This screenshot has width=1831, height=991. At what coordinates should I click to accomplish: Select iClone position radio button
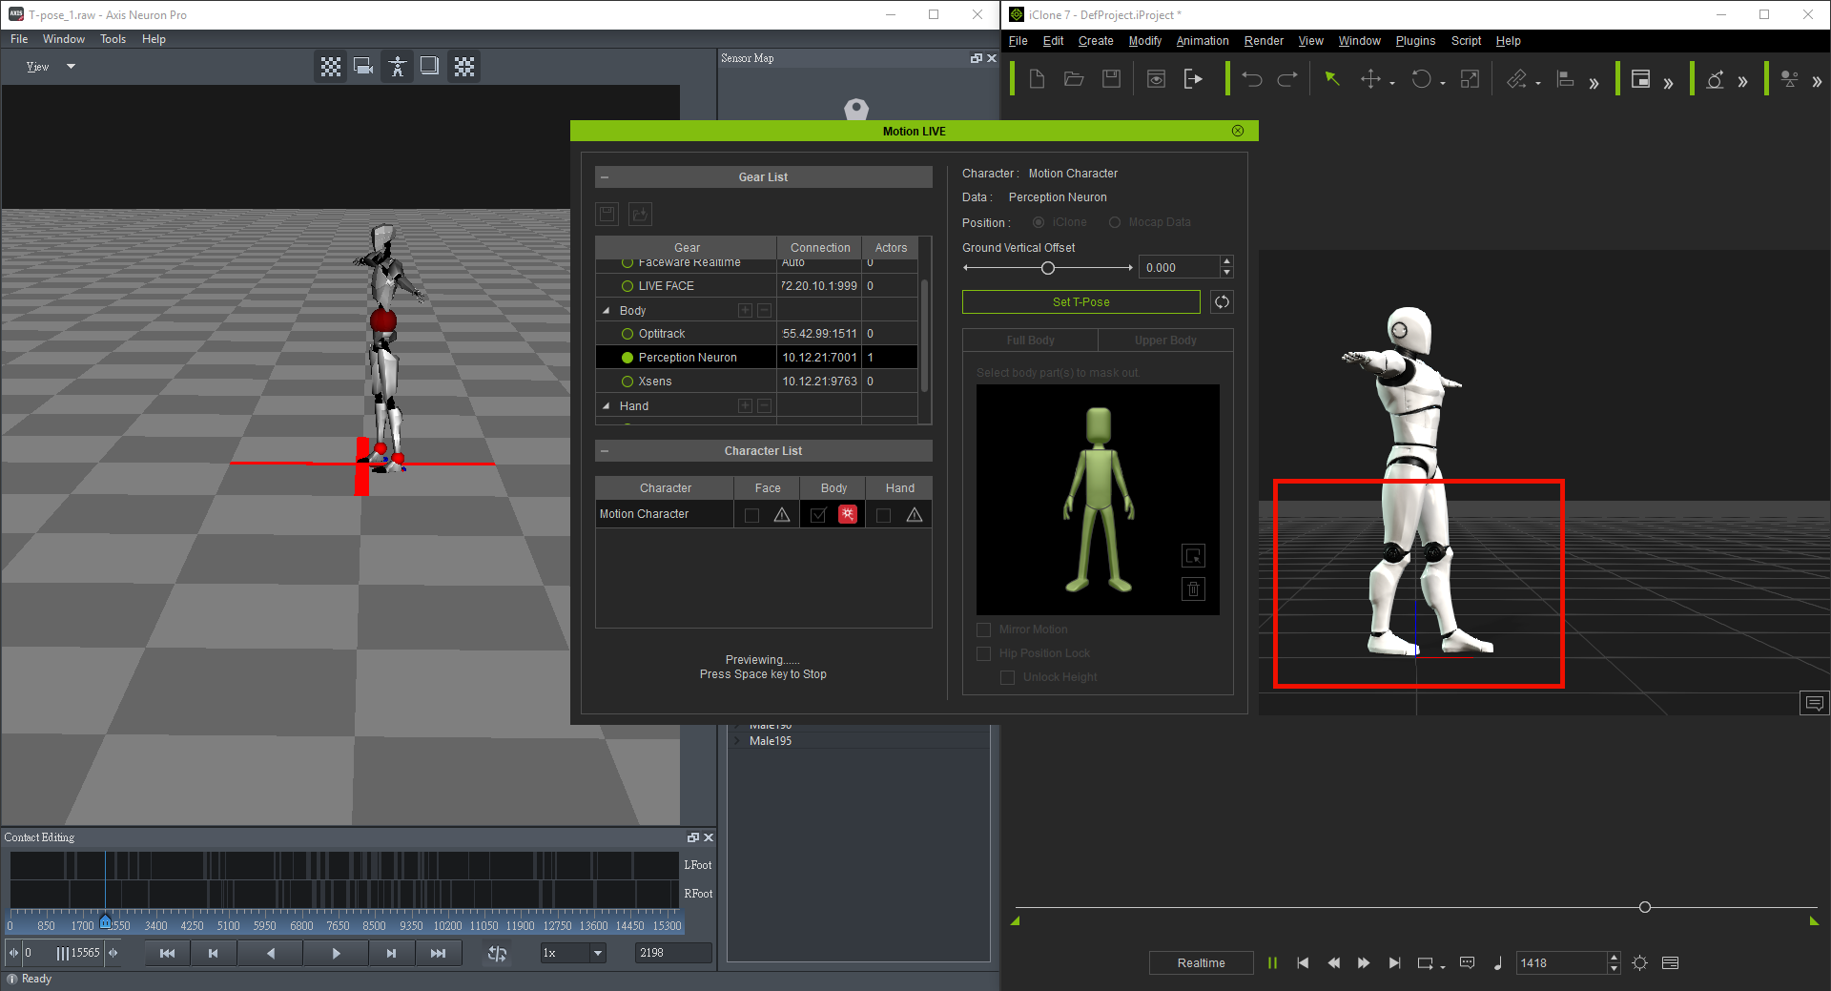point(1039,222)
